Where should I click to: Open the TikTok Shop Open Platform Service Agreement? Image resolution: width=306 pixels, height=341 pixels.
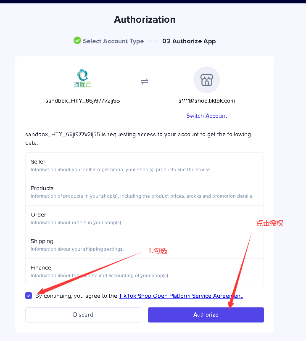point(181,296)
